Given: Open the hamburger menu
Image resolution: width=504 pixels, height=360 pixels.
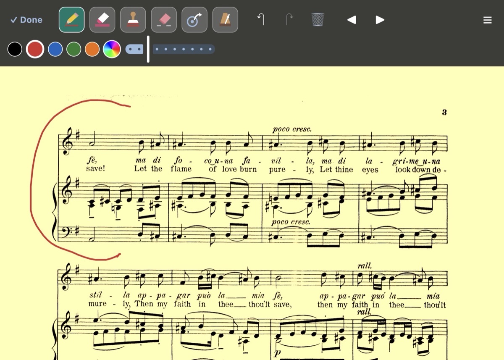Looking at the screenshot, I should pos(487,20).
